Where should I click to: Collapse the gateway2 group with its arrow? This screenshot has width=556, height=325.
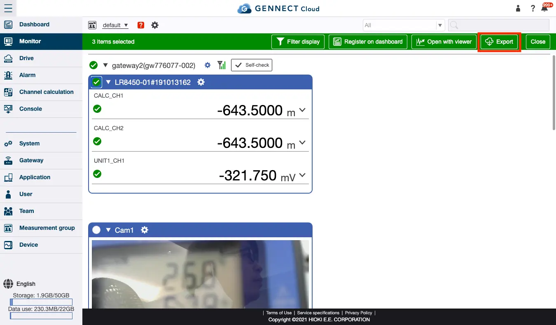point(105,65)
